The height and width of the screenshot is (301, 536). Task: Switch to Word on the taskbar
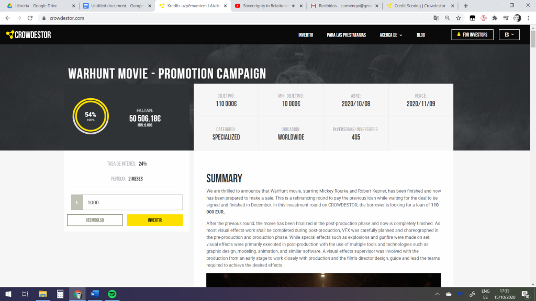[x=95, y=294]
